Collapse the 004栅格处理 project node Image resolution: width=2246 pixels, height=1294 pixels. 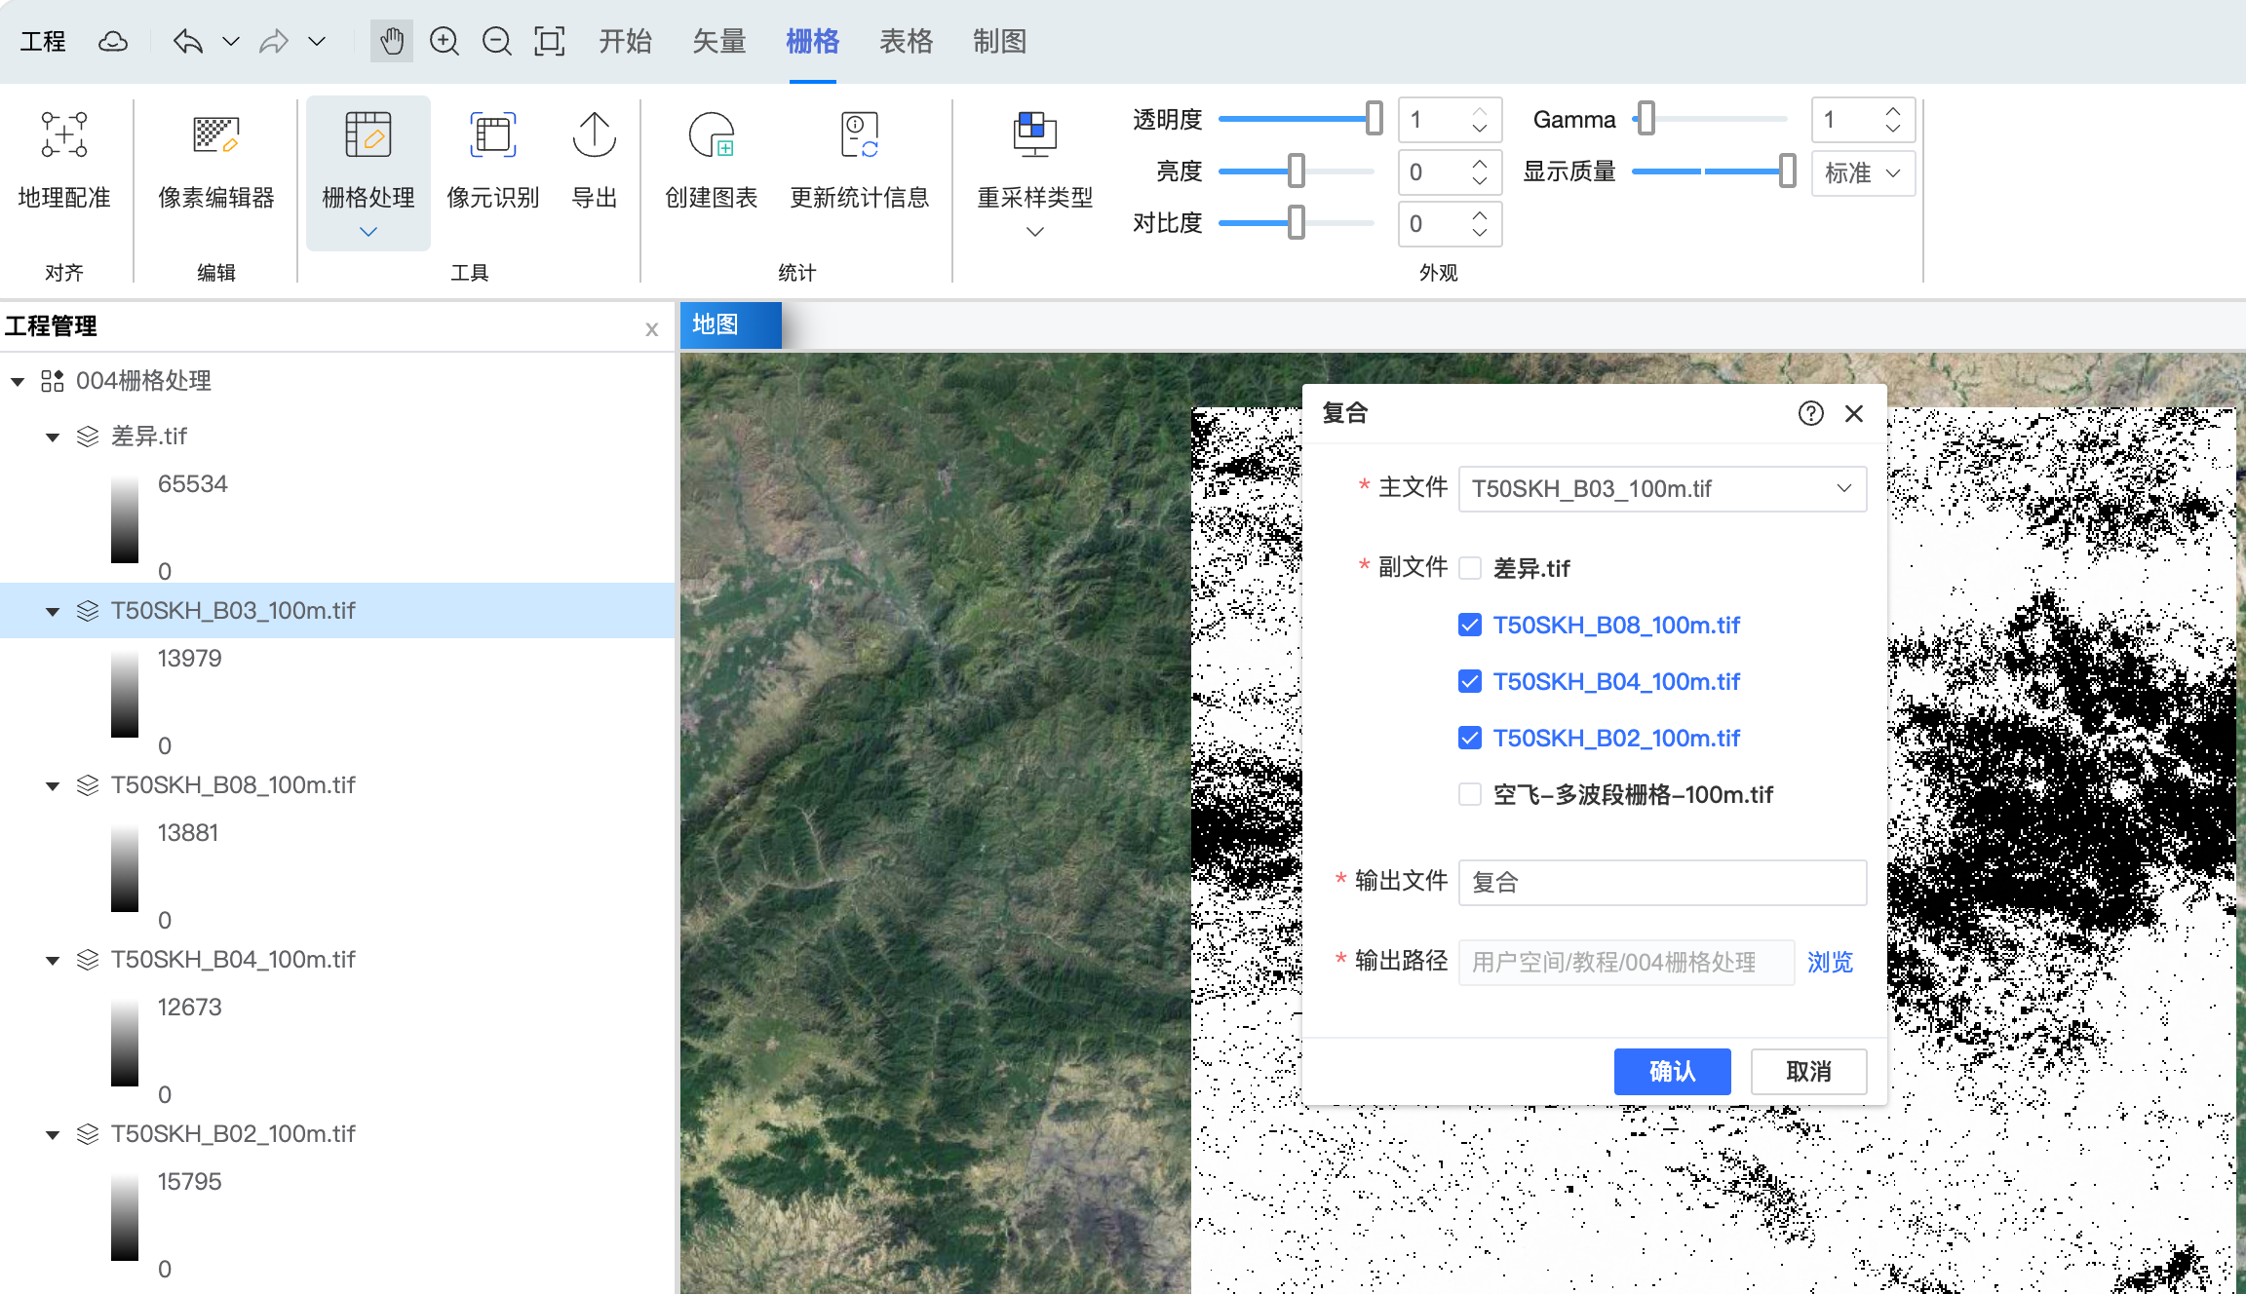click(x=18, y=381)
